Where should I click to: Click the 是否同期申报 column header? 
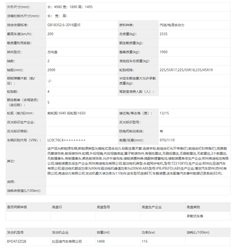tap(17, 207)
